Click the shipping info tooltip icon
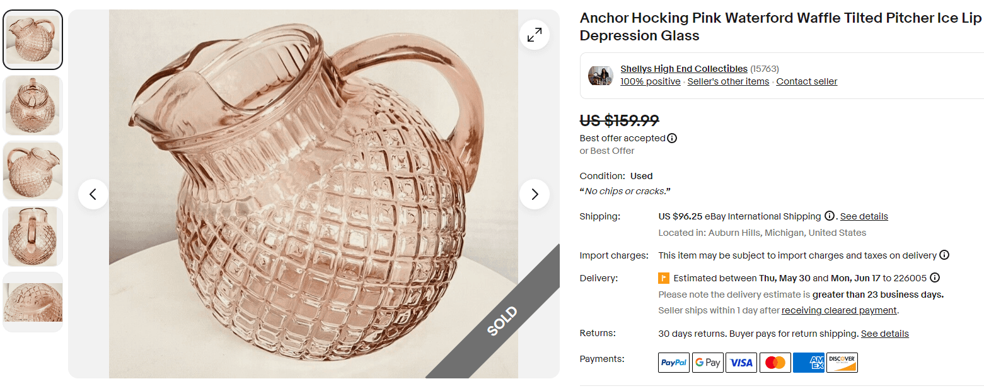Image resolution: width=984 pixels, height=391 pixels. pyautogui.click(x=830, y=216)
